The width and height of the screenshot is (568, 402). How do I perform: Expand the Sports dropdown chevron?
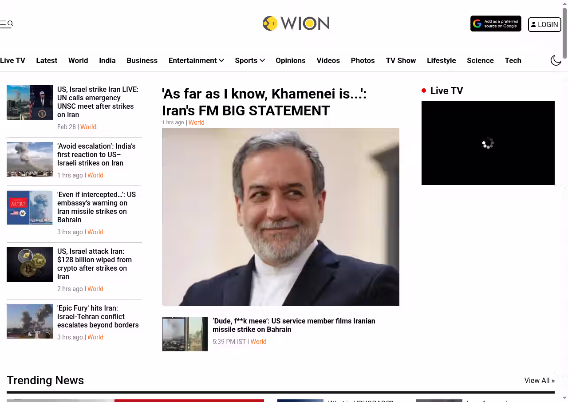click(262, 60)
